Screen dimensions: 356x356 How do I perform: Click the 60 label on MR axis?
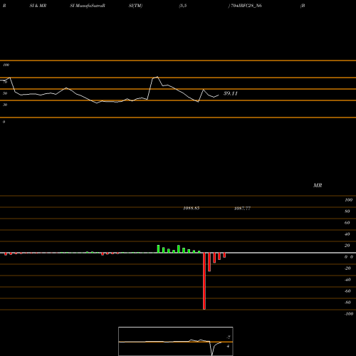(347, 223)
